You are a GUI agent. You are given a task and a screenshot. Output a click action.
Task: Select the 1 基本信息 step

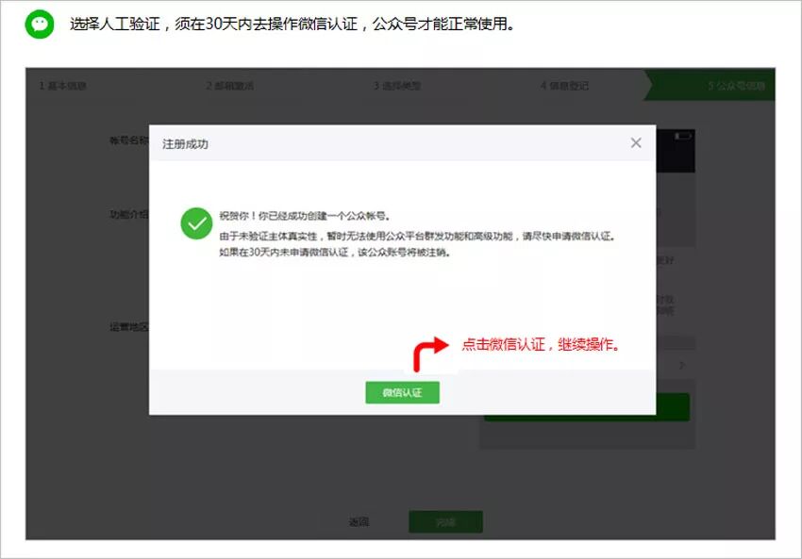pos(62,86)
